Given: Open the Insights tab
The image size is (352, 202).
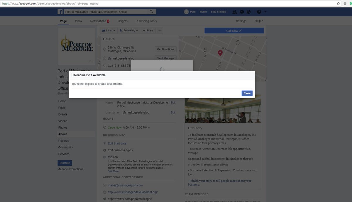Looking at the screenshot, I should pos(122,21).
